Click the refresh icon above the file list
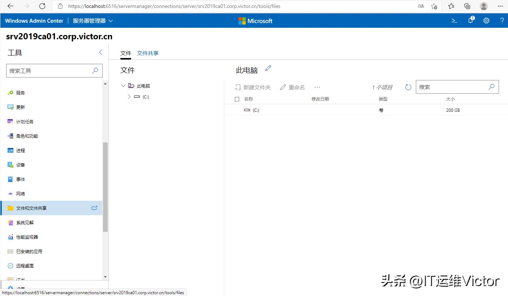The width and height of the screenshot is (508, 296). (x=408, y=87)
